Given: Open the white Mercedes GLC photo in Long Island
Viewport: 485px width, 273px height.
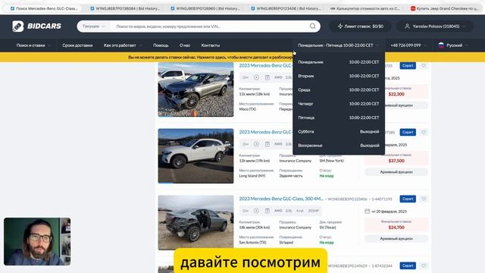Looking at the screenshot, I should click(196, 156).
